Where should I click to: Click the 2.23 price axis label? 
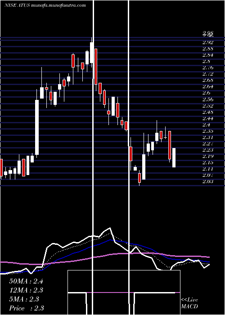208,150
